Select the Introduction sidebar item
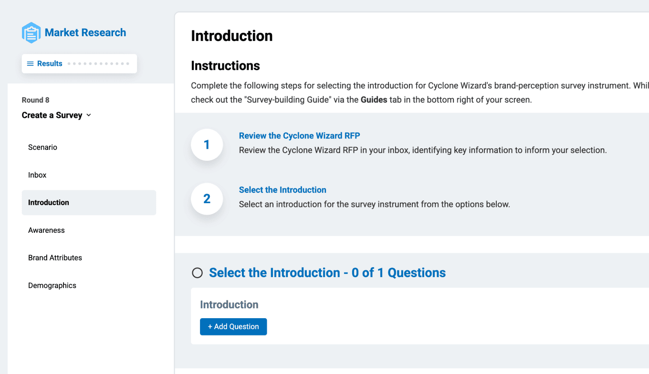This screenshot has width=649, height=374. pos(49,203)
